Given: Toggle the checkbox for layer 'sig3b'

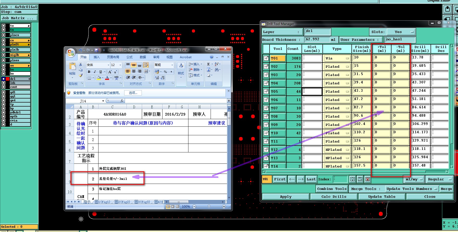Looking at the screenshot, I should pyautogui.click(x=4, y=55).
